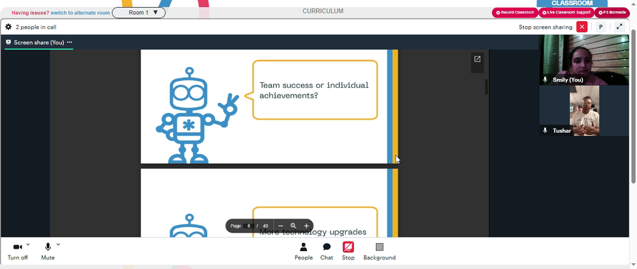Click 'Having issues?' text
This screenshot has width=637, height=269.
tap(31, 13)
